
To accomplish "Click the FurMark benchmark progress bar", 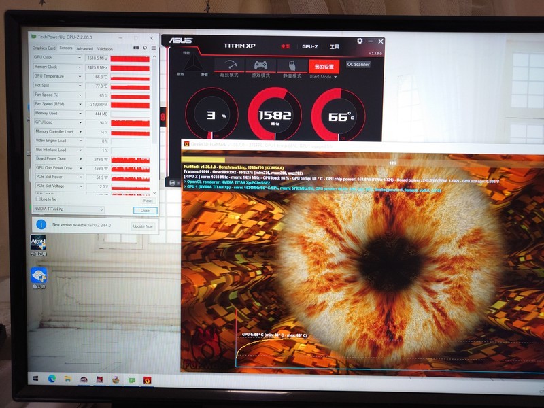I will 361,160.
